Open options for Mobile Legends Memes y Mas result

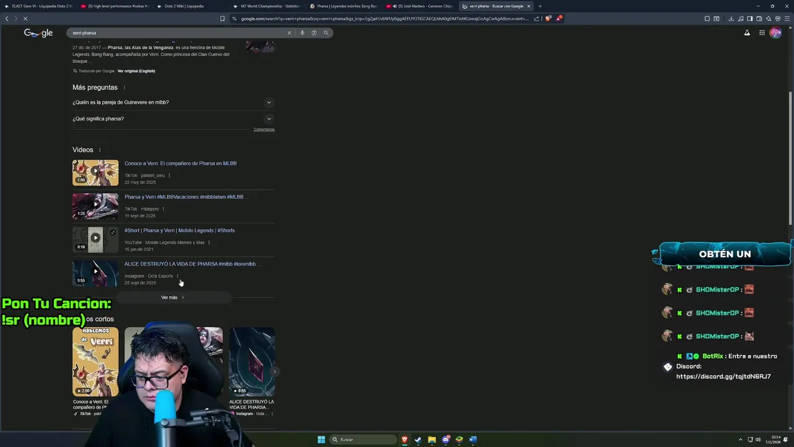(x=209, y=243)
